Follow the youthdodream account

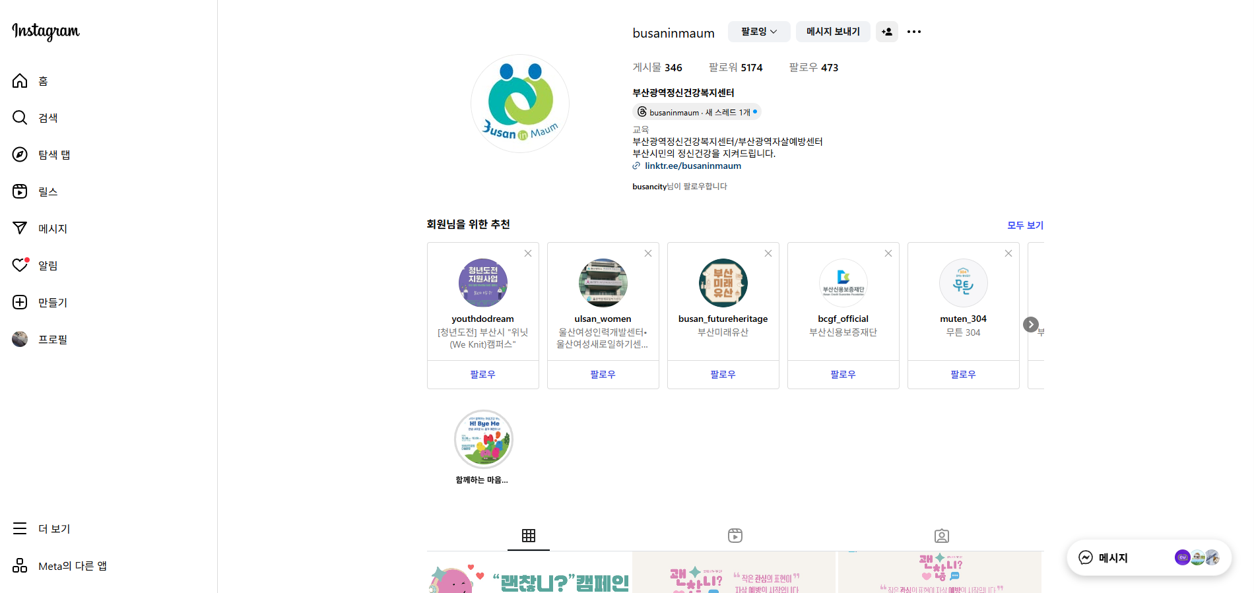482,375
